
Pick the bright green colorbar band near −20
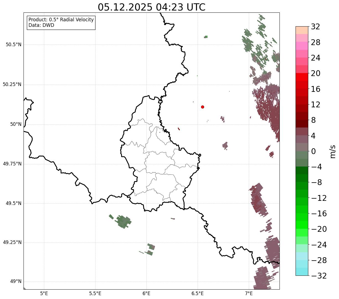[x=302, y=225]
